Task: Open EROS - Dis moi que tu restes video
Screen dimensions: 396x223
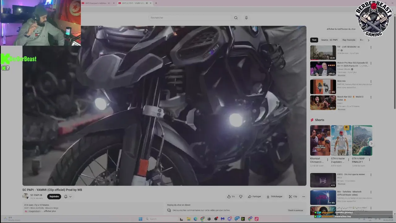Action: [323, 180]
